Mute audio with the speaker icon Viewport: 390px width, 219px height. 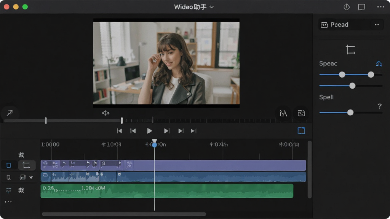pos(106,113)
